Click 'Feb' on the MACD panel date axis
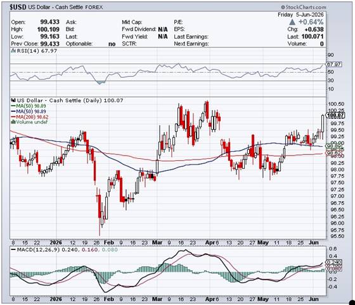The height and width of the screenshot is (305, 355). pos(108,299)
